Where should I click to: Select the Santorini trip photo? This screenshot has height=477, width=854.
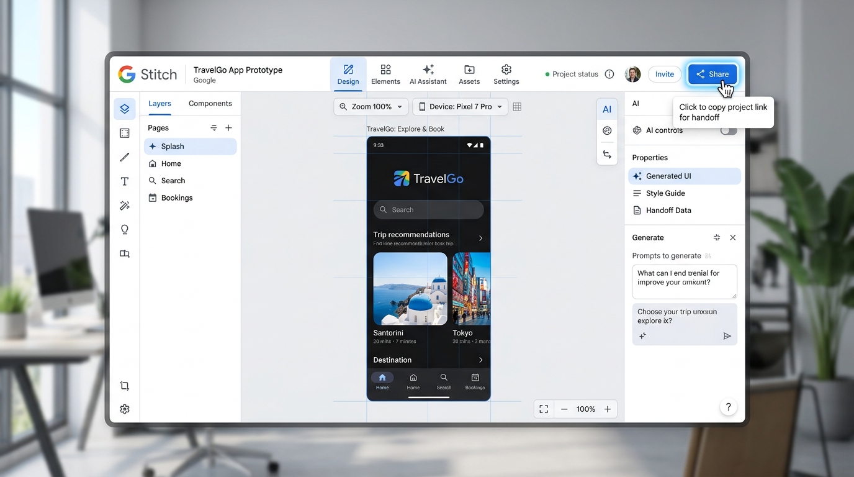(410, 289)
